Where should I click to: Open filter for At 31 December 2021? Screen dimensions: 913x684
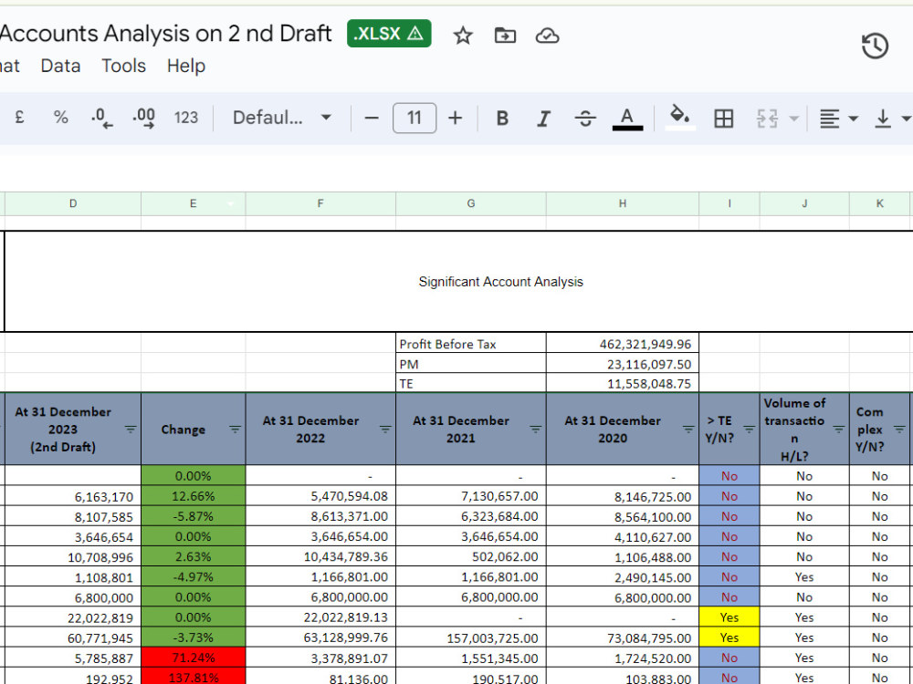(535, 430)
